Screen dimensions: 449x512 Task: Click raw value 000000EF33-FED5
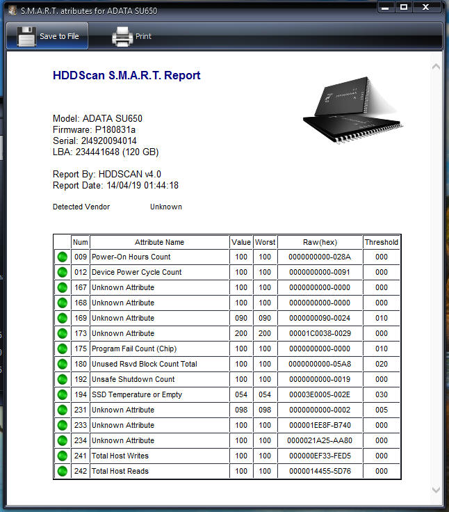click(320, 456)
